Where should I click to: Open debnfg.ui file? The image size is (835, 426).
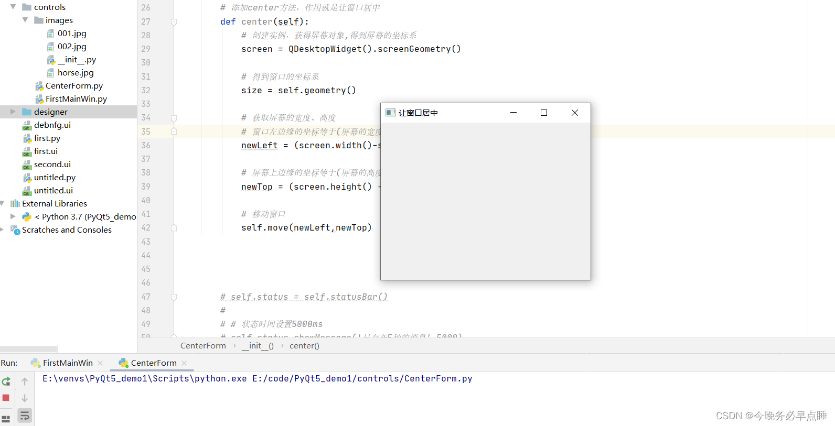pos(52,125)
